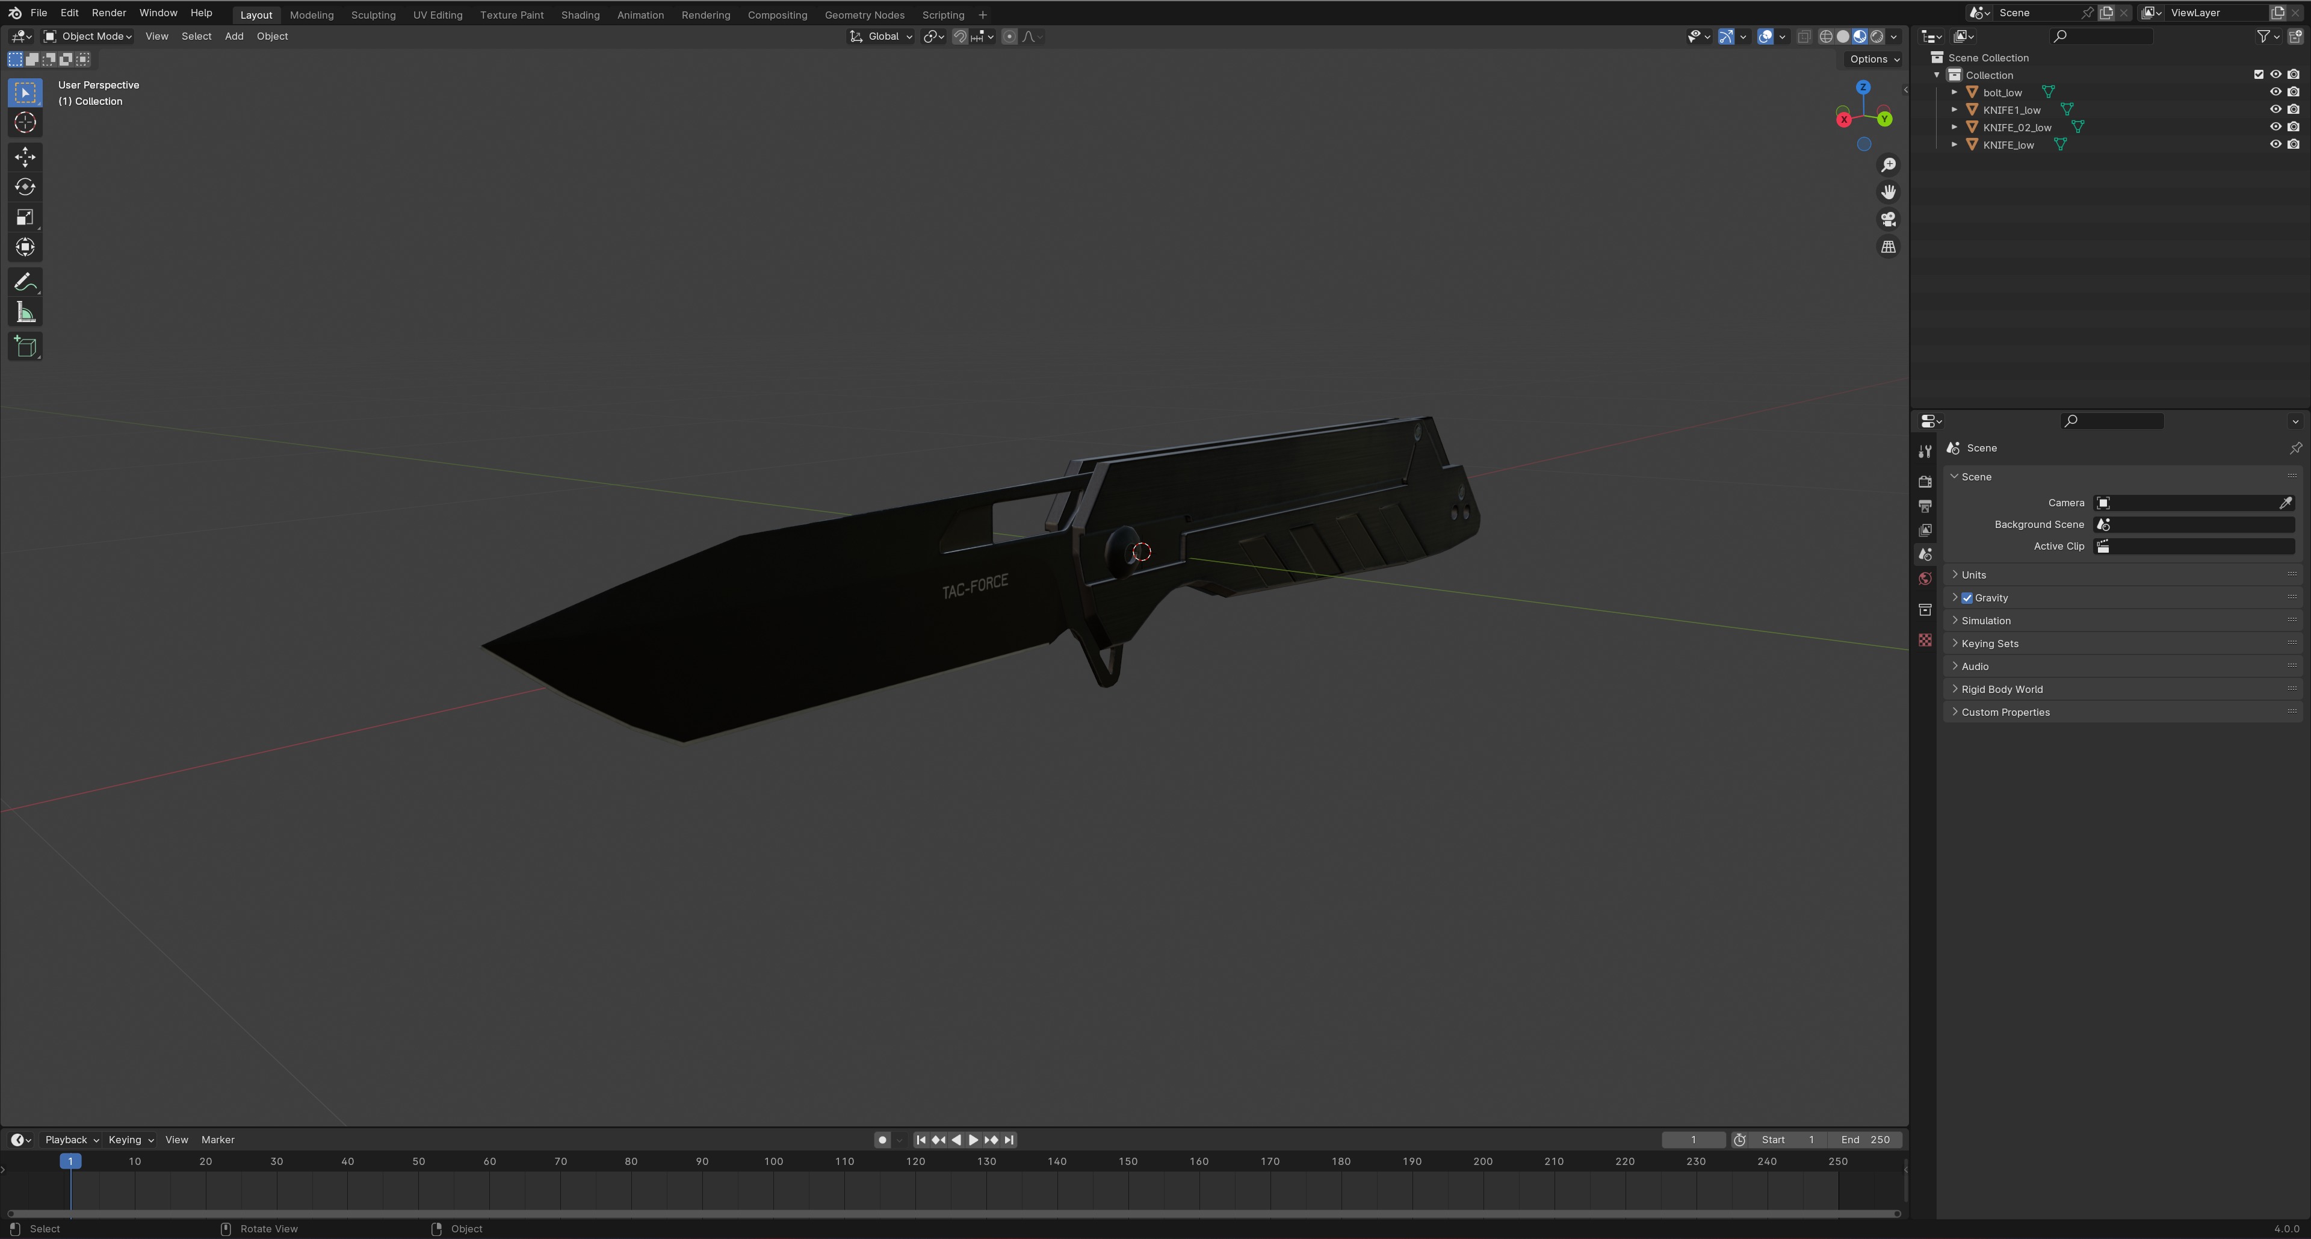Choose the Select Box tool
Viewport: 2311px width, 1239px height.
[x=25, y=92]
